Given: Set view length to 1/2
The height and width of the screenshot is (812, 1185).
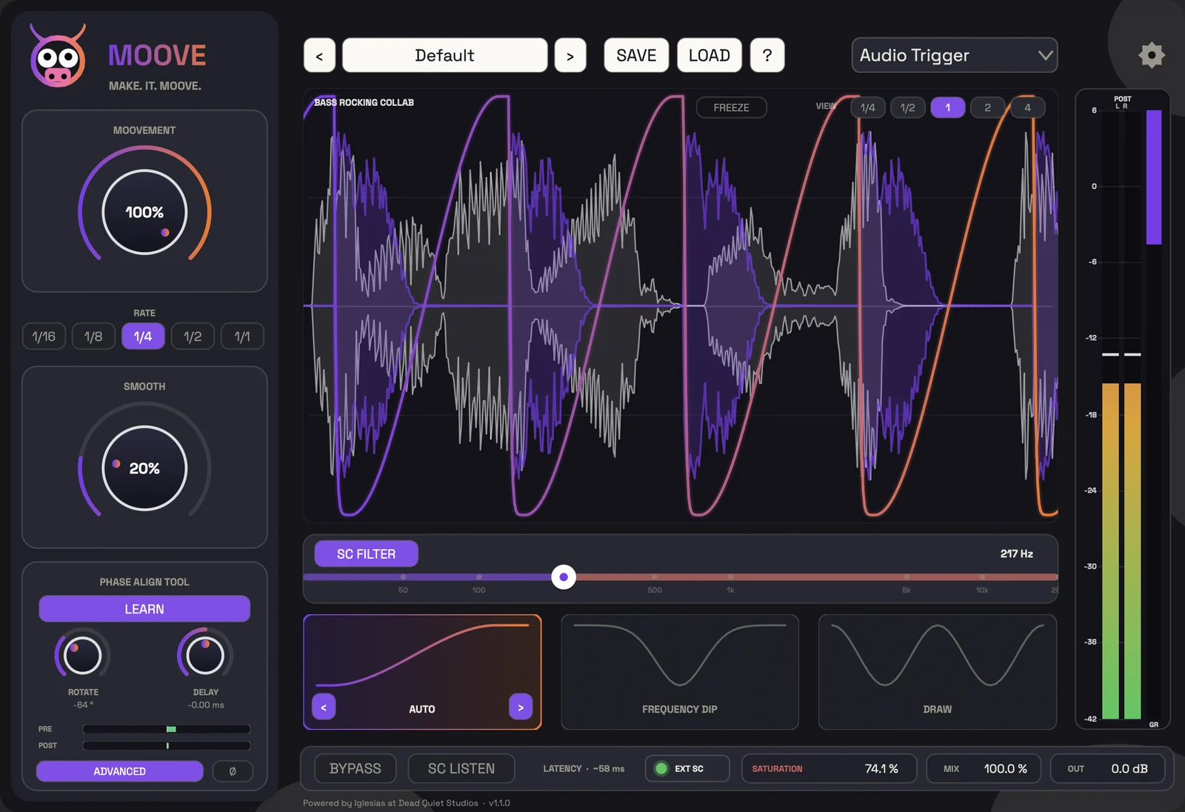Looking at the screenshot, I should click(908, 107).
